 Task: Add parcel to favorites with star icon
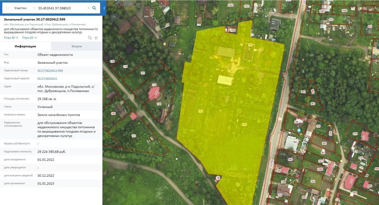pyautogui.click(x=96, y=38)
